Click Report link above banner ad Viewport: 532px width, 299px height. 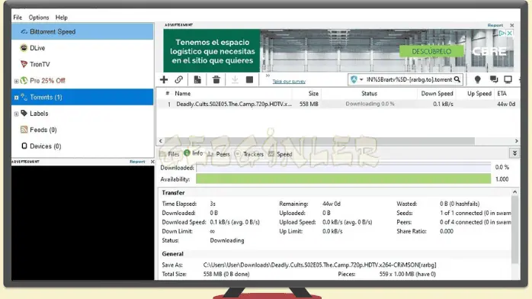[x=495, y=25]
